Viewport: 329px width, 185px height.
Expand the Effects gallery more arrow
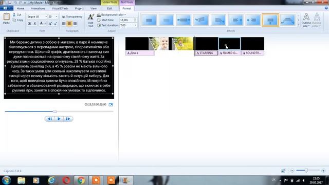tap(298, 25)
